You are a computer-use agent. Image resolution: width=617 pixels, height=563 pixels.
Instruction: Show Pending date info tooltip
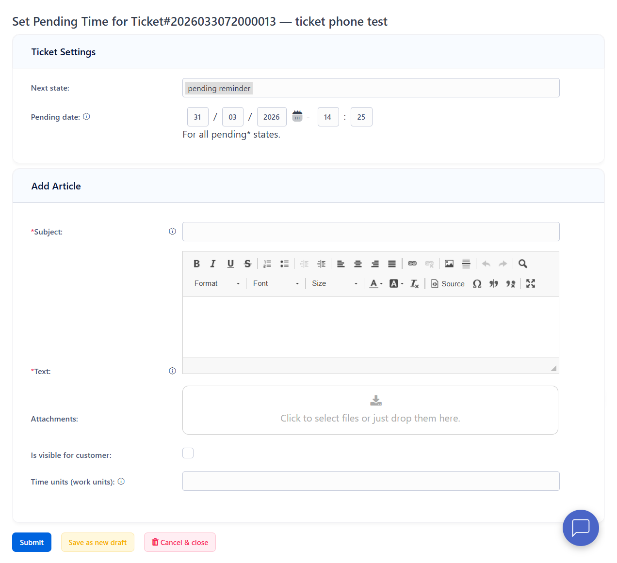tap(86, 116)
